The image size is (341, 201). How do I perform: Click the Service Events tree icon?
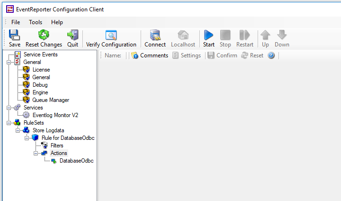[x=18, y=55]
